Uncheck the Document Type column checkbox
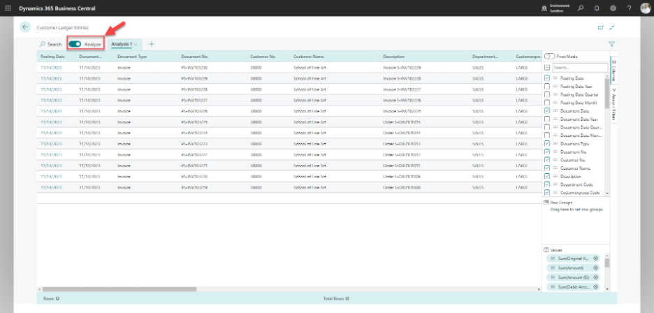 pyautogui.click(x=547, y=143)
